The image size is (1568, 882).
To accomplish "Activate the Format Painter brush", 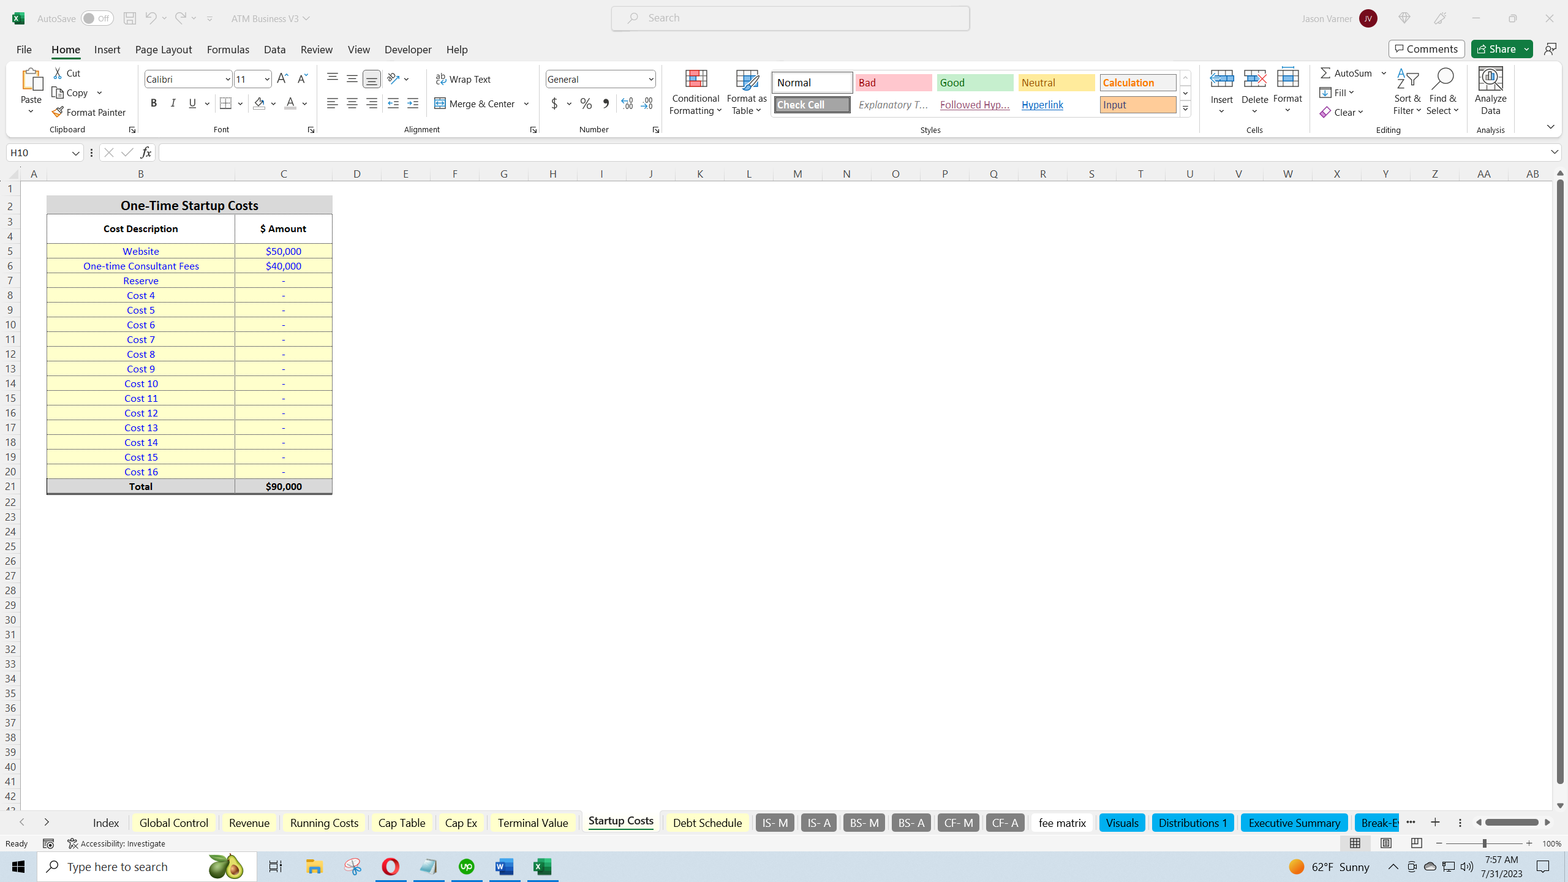I will click(89, 112).
